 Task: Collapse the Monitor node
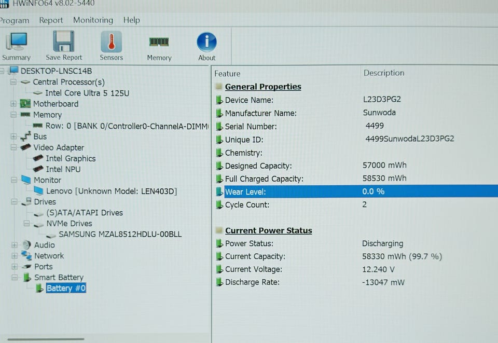pyautogui.click(x=14, y=180)
